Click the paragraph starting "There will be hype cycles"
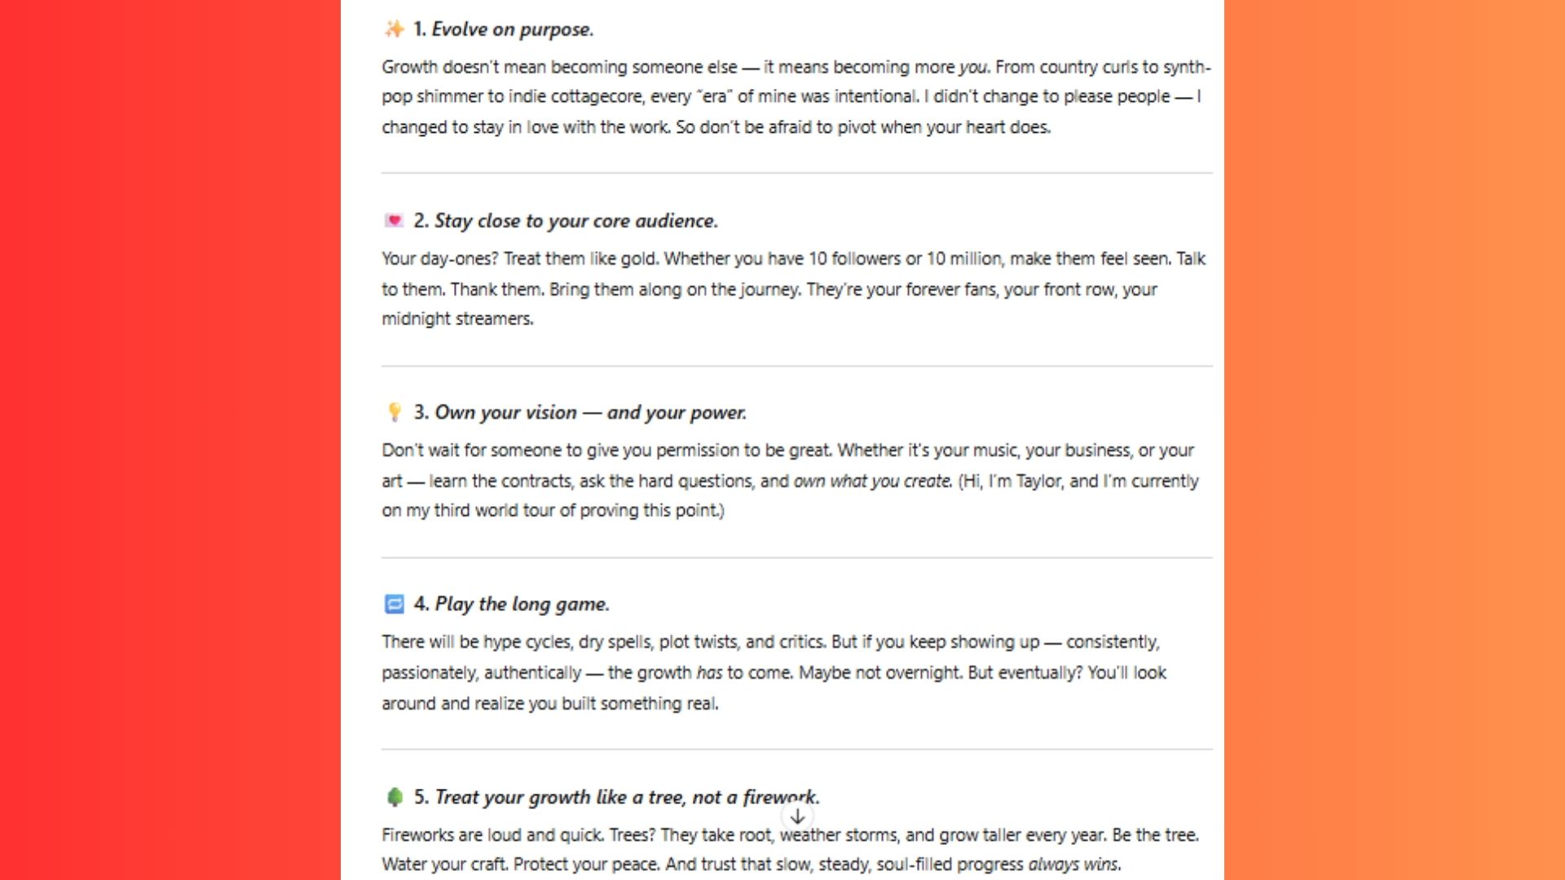 (773, 672)
